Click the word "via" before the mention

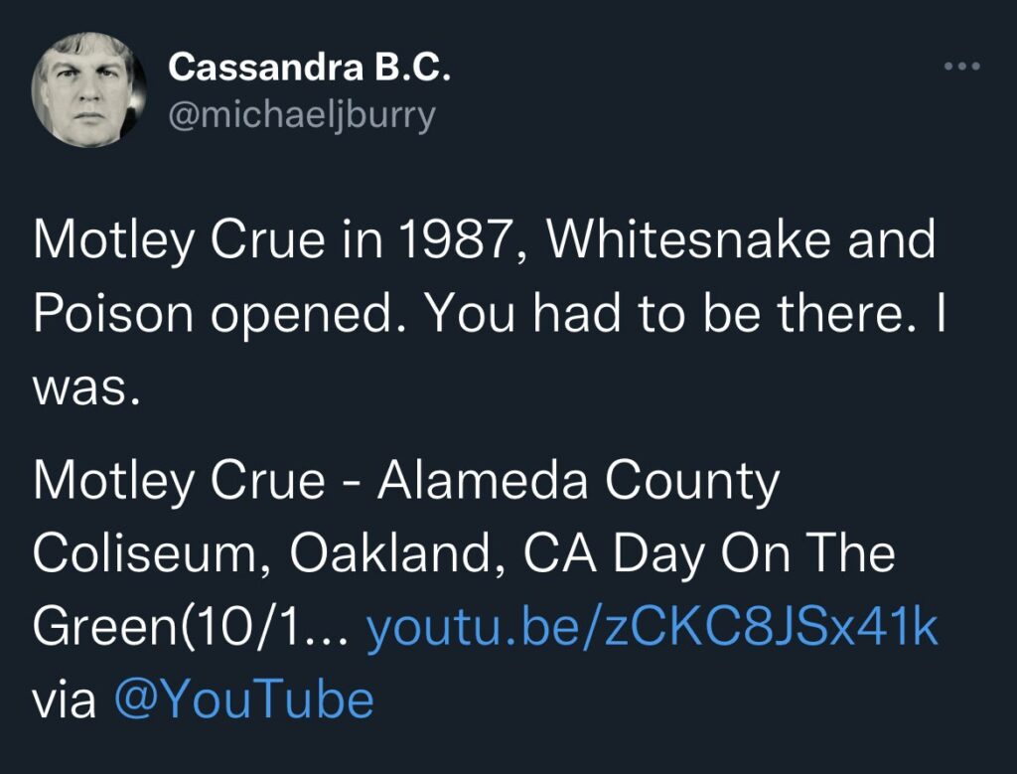coord(65,699)
